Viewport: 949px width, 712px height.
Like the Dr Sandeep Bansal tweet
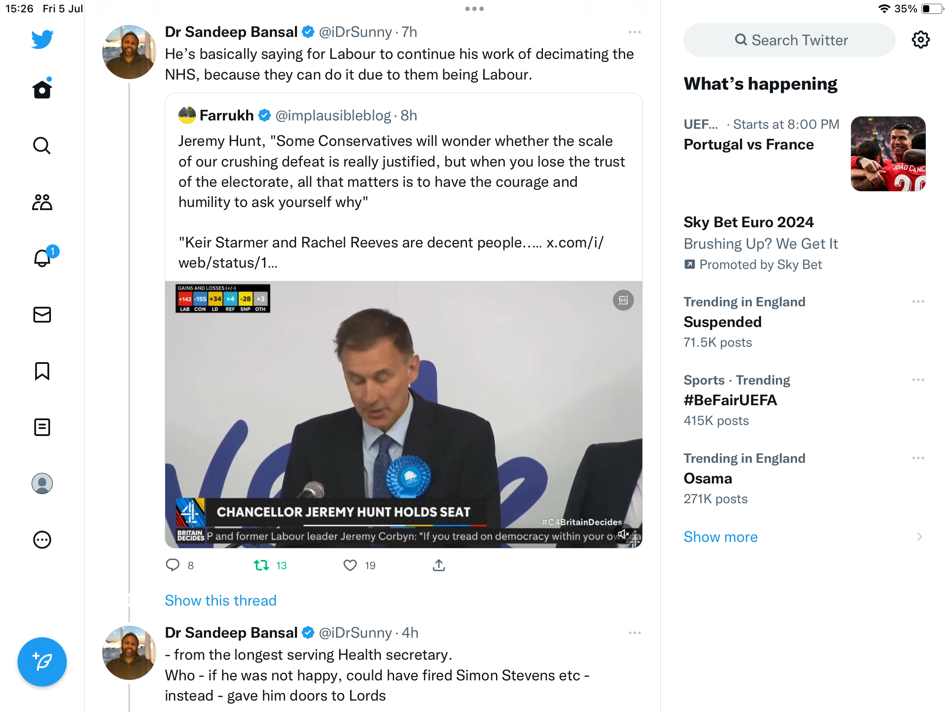pos(350,565)
